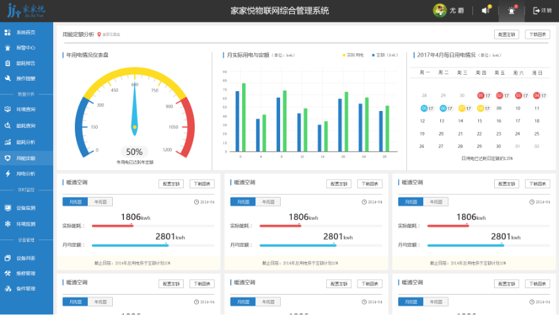This screenshot has width=559, height=315.
Task: Select 月视图 tab in the right 暖通空调 card
Action: click(x=410, y=201)
